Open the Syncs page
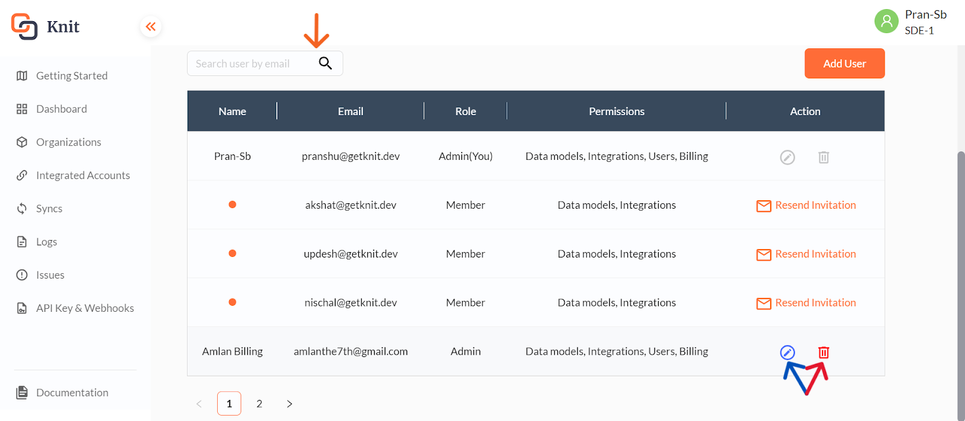The height and width of the screenshot is (421, 965). click(49, 209)
